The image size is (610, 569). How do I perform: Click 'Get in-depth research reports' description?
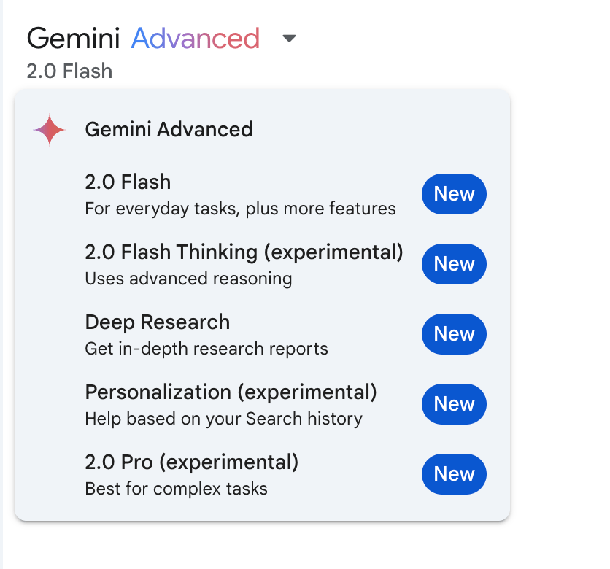[206, 349]
